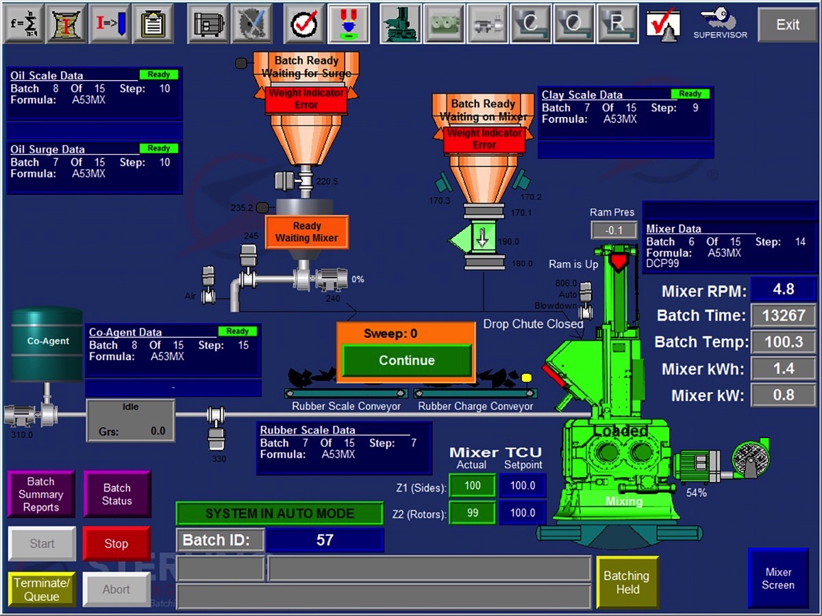Open the Rubber Scale Data panel
Viewport: 822px width, 616px height.
pos(344,448)
